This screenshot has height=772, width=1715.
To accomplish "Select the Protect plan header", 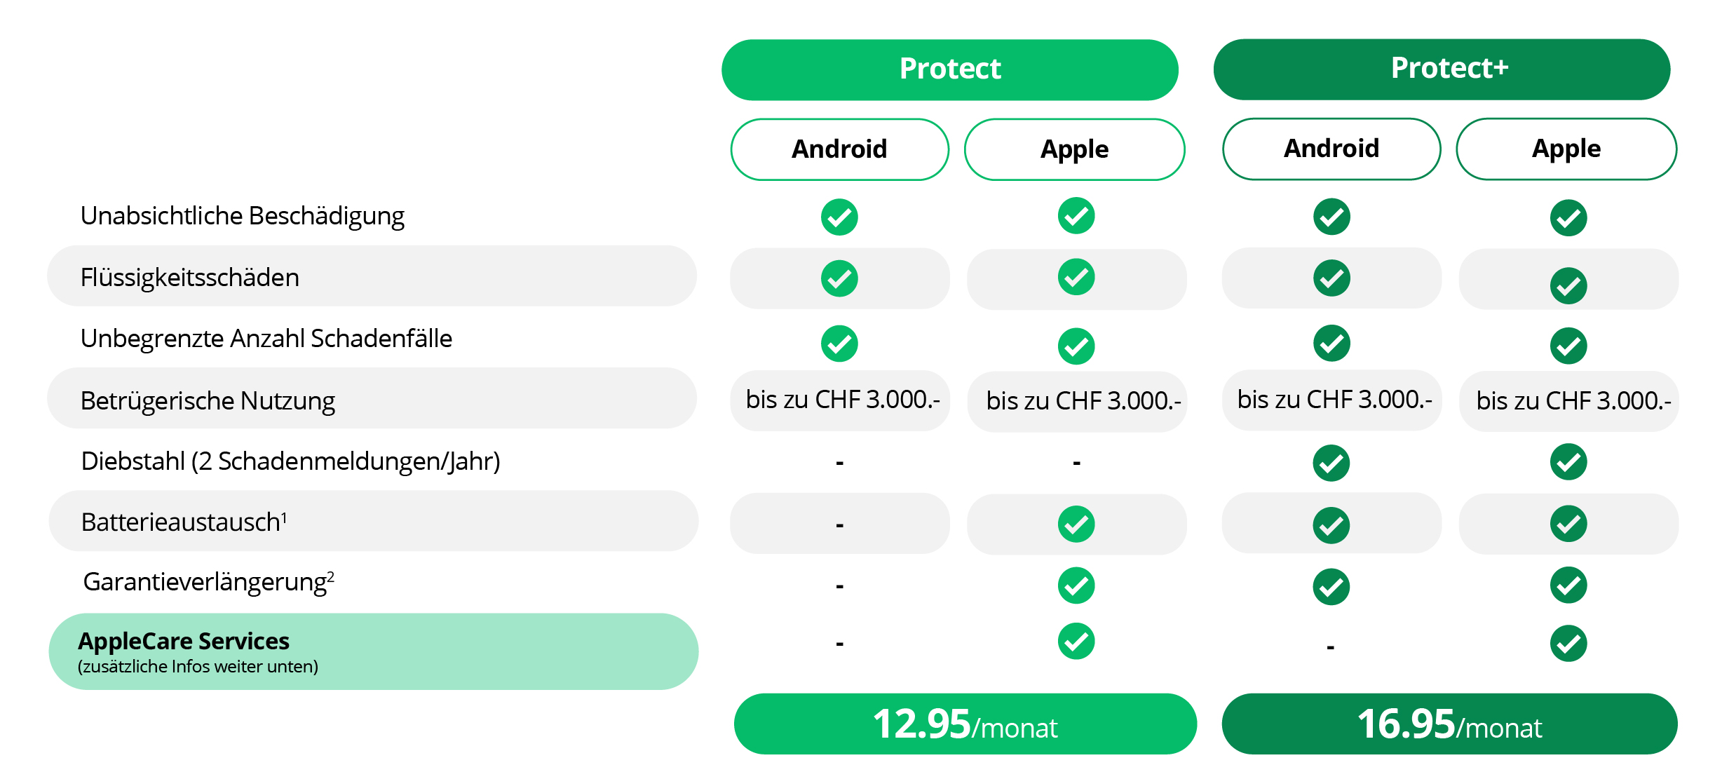I will click(949, 69).
